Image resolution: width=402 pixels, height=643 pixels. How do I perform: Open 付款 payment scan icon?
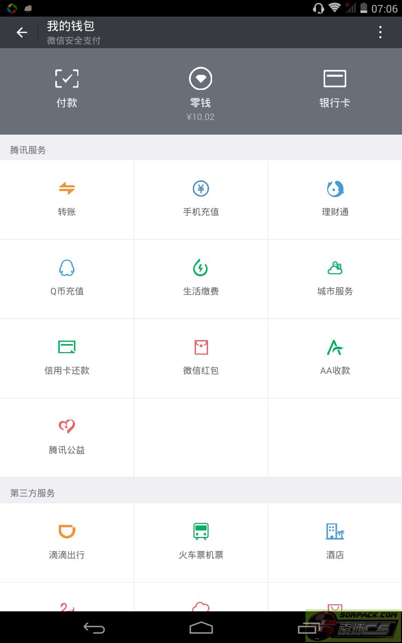[67, 79]
